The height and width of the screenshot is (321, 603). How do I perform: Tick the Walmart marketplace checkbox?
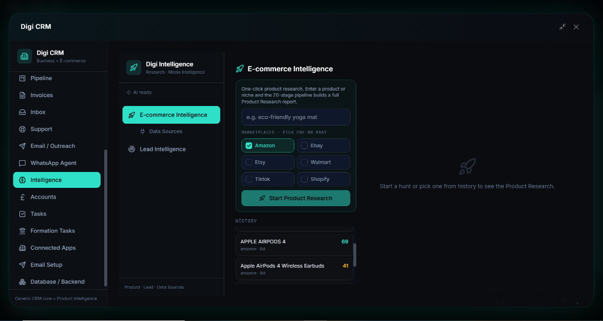pyautogui.click(x=304, y=162)
